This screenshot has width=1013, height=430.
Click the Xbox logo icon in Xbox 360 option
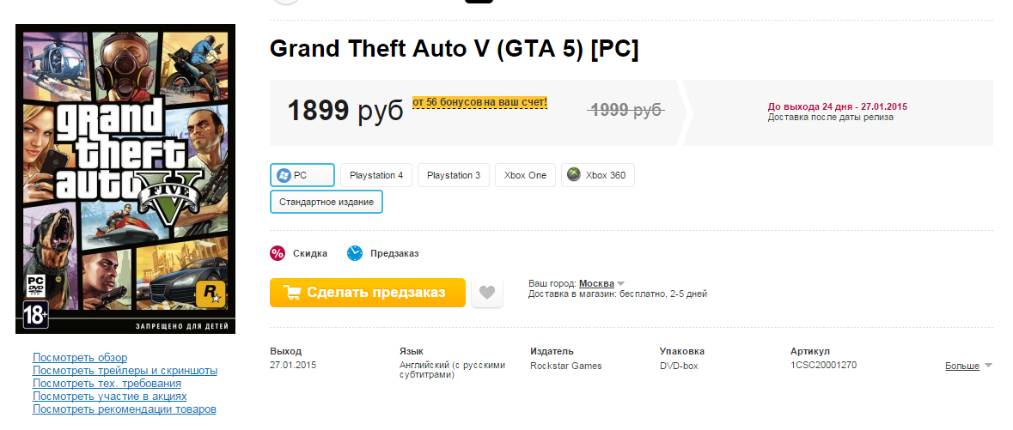pos(574,175)
